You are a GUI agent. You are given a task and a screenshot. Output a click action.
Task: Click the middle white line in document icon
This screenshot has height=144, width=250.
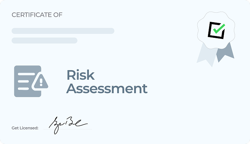(23, 81)
